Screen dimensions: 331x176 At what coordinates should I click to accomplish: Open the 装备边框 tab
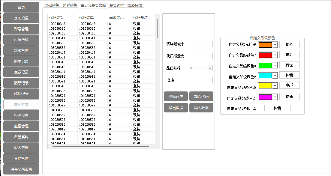tap(117, 5)
